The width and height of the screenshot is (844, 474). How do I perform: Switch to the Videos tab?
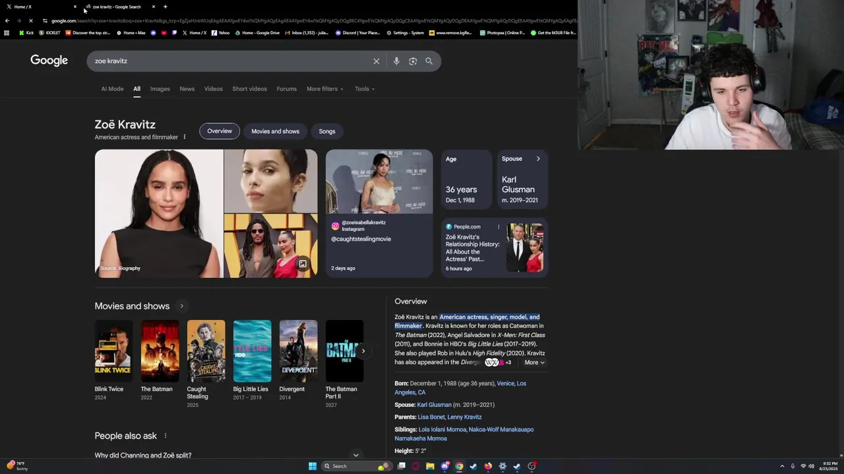(x=214, y=89)
